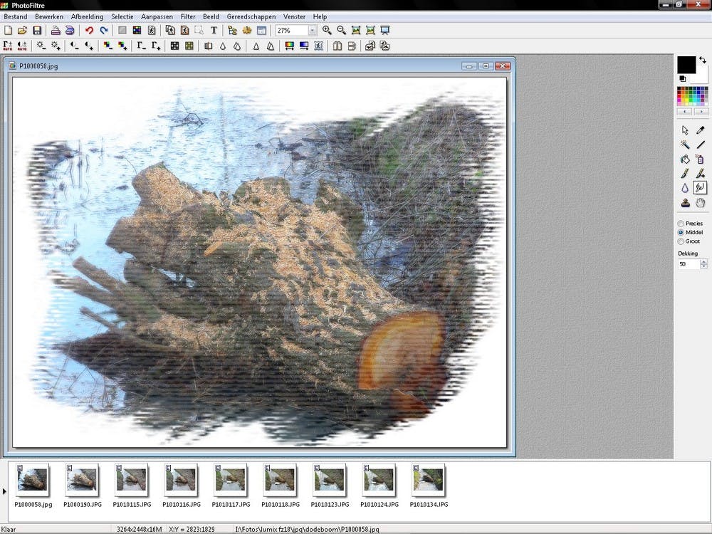This screenshot has height=534, width=712.
Task: Select the Hand scroll tool
Action: click(700, 202)
